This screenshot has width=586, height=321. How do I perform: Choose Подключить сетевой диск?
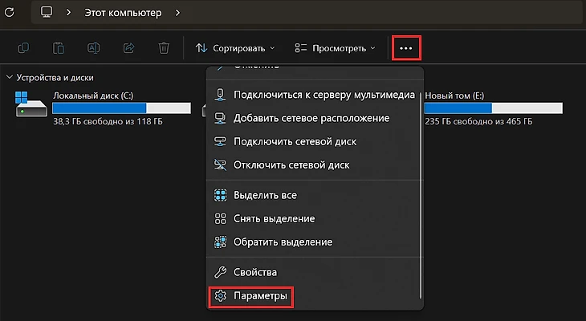tap(314, 141)
